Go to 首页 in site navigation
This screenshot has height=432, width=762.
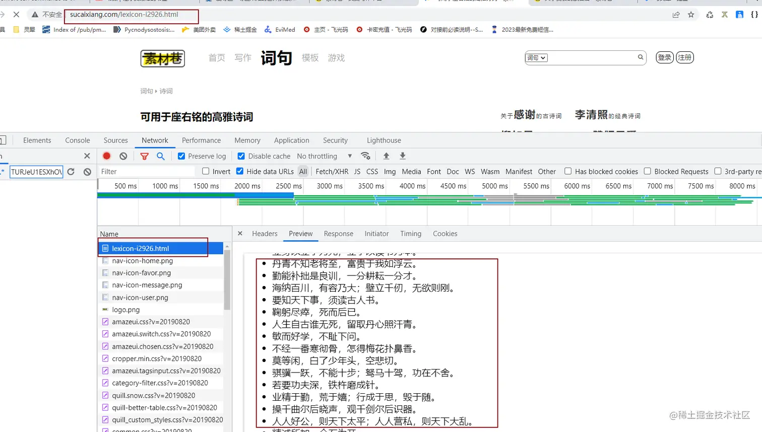(x=217, y=58)
